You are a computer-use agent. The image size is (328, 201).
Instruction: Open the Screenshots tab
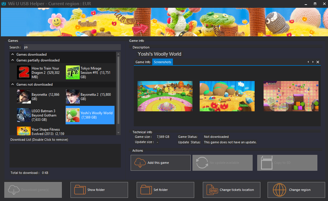(x=163, y=62)
